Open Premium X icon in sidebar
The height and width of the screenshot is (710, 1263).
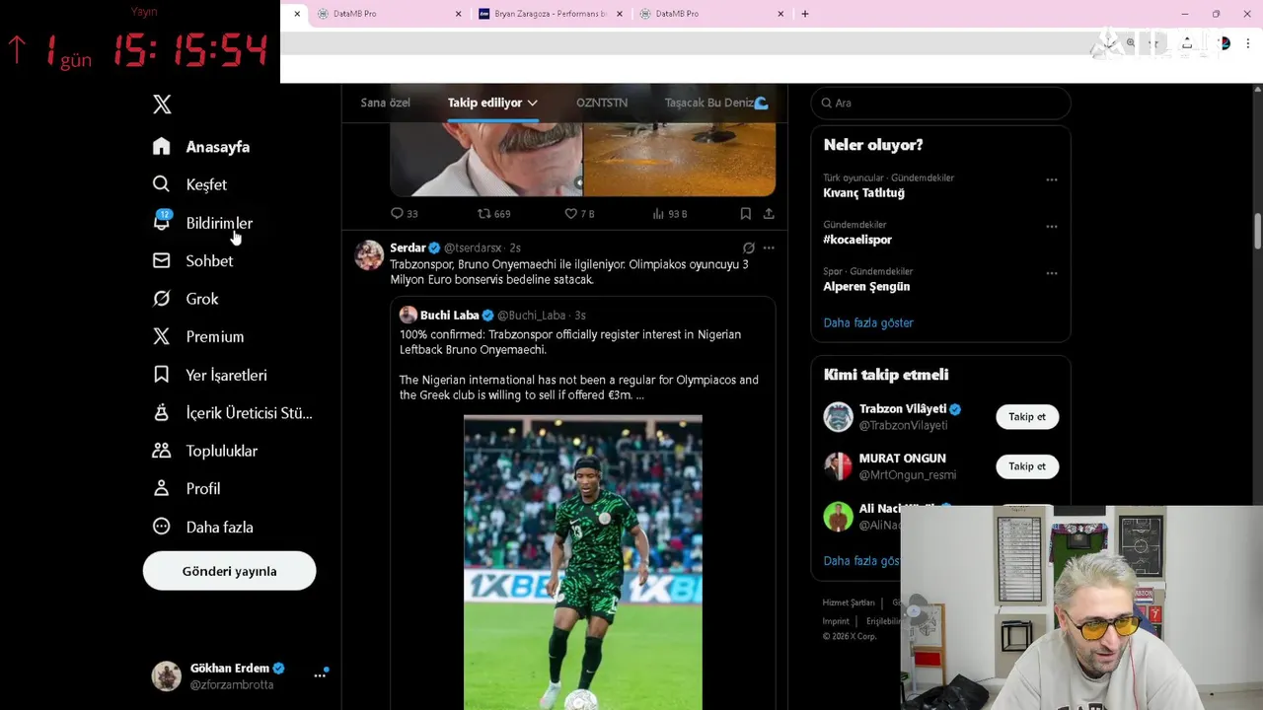click(162, 336)
